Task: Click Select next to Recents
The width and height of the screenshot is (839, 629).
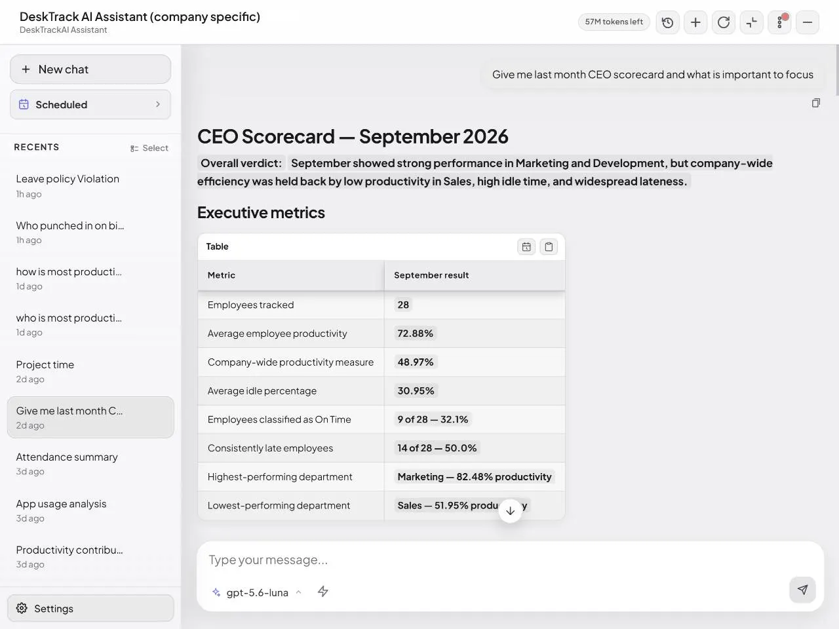Action: (149, 148)
